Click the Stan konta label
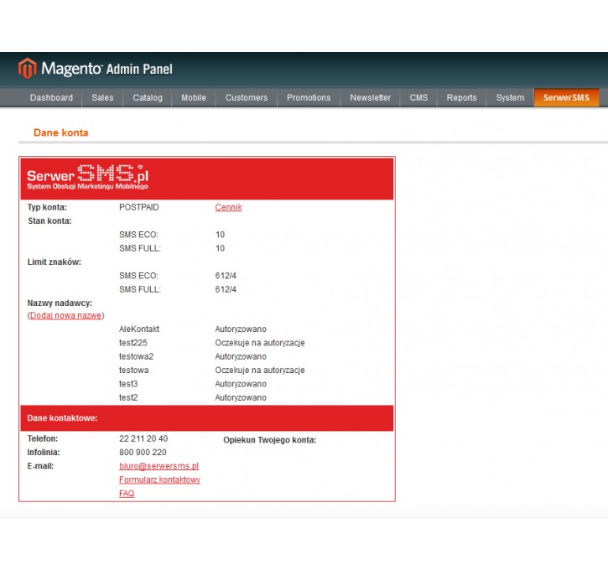The width and height of the screenshot is (608, 570). (49, 220)
